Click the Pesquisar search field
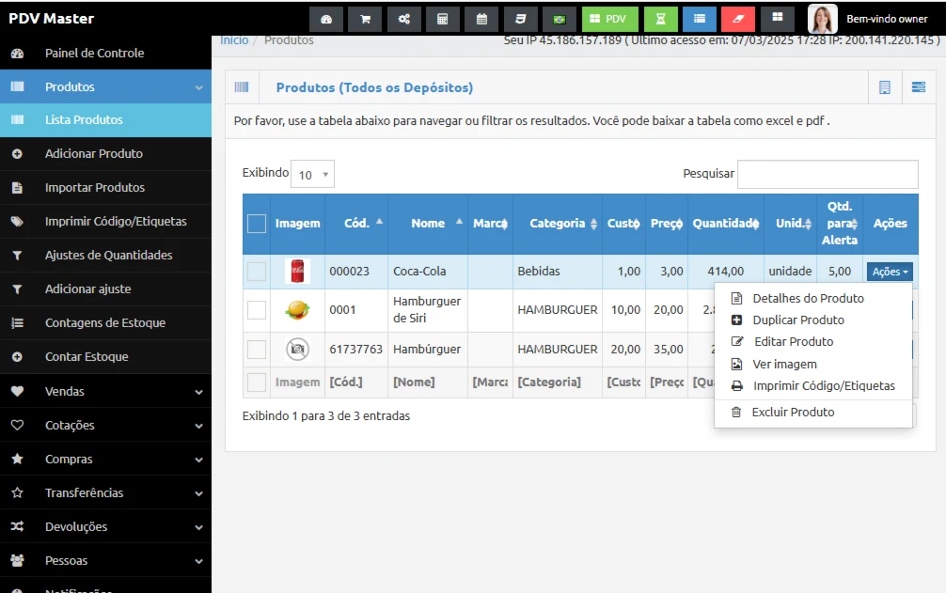This screenshot has width=946, height=593. [x=828, y=175]
